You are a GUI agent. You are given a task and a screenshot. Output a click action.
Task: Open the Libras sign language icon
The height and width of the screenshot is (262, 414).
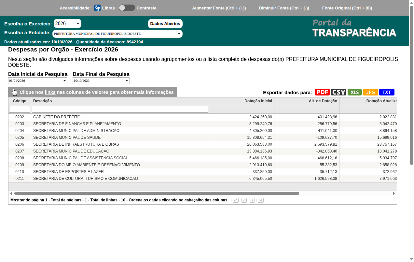pyautogui.click(x=97, y=8)
